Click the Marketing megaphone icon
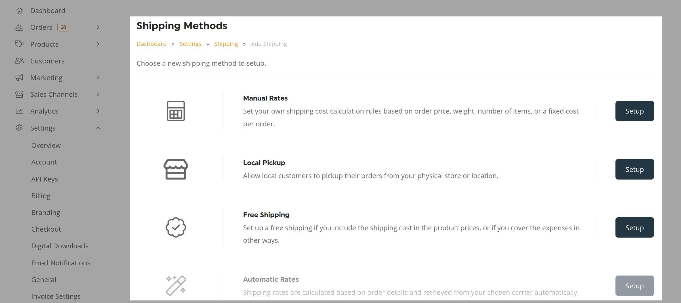The width and height of the screenshot is (681, 303). [x=19, y=78]
